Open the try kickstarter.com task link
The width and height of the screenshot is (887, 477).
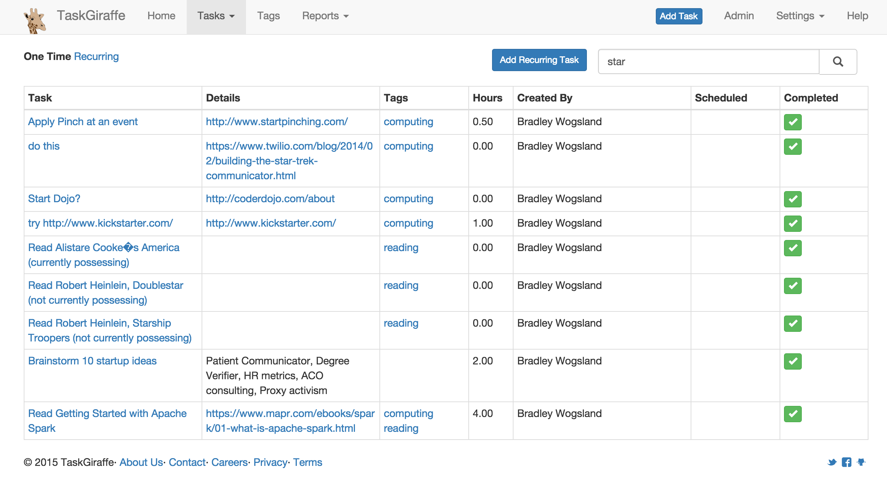[x=100, y=223]
